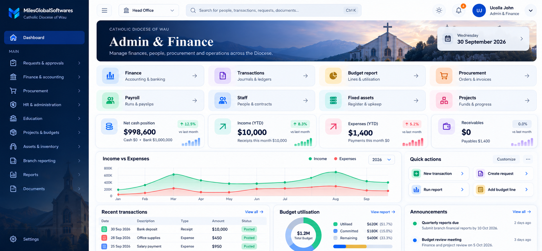Open Reports in the sidebar
This screenshot has height=251, width=542.
point(44,175)
